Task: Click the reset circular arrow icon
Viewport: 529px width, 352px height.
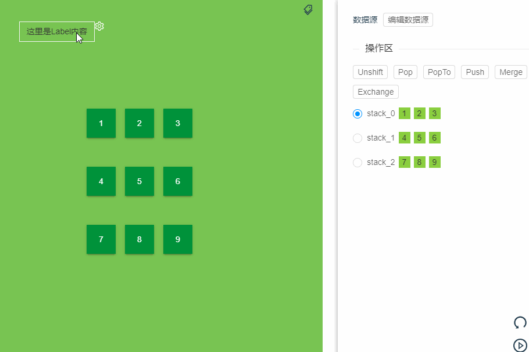Action: coord(520,322)
